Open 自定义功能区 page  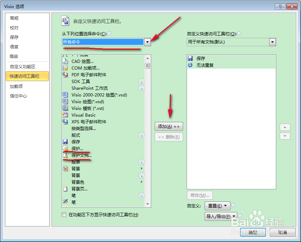tap(23, 67)
